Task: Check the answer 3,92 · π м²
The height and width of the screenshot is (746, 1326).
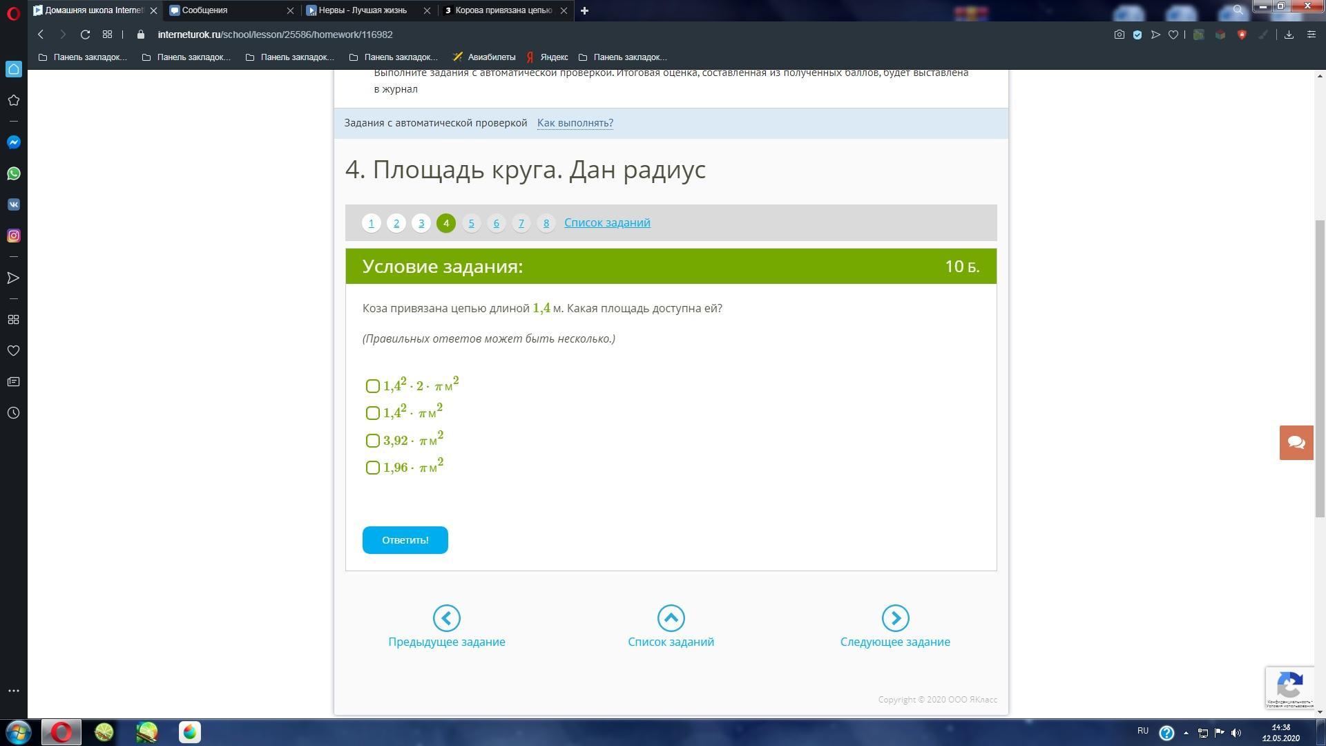Action: point(373,441)
